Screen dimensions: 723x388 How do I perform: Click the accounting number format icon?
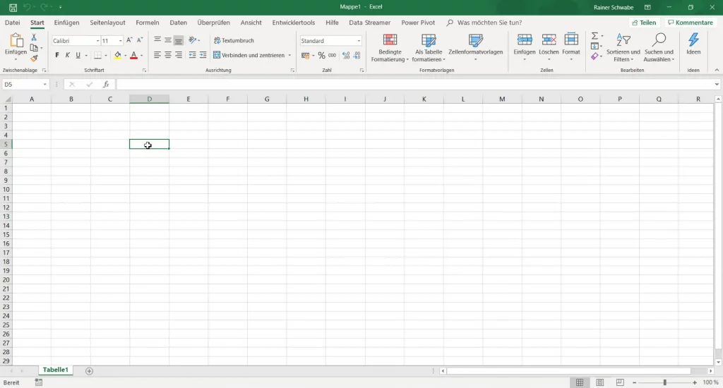(x=305, y=55)
